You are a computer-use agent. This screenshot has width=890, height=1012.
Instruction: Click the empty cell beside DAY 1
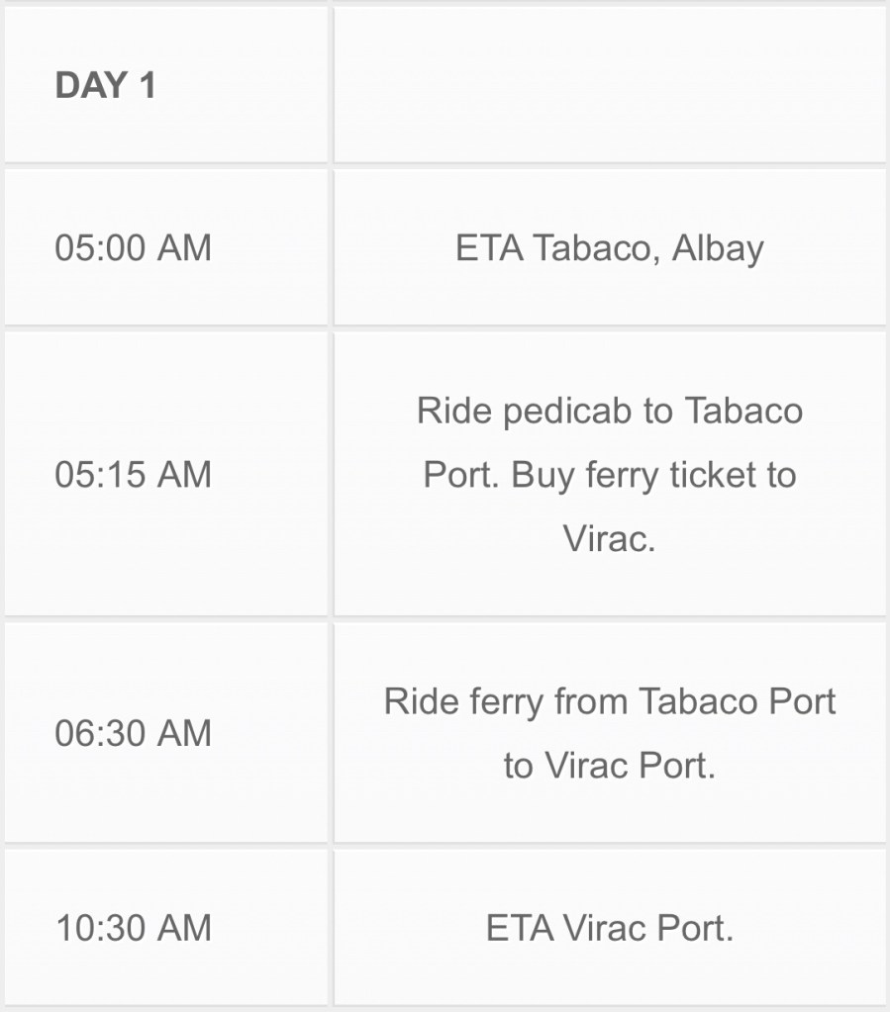(x=610, y=85)
